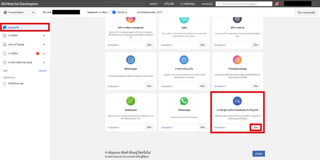Click the Webhooks card title text

[131, 110]
